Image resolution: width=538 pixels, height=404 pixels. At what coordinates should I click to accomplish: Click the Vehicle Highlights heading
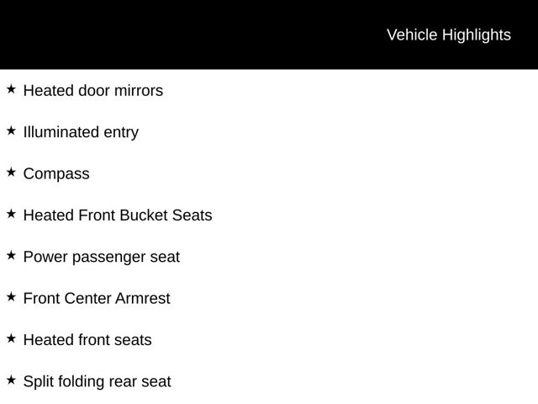[x=449, y=35]
